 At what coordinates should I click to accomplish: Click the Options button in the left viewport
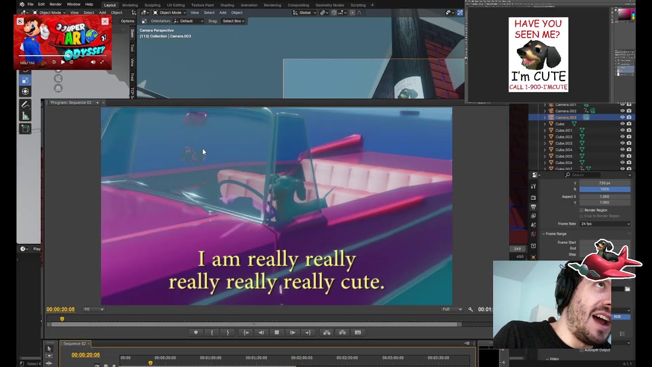pyautogui.click(x=127, y=21)
